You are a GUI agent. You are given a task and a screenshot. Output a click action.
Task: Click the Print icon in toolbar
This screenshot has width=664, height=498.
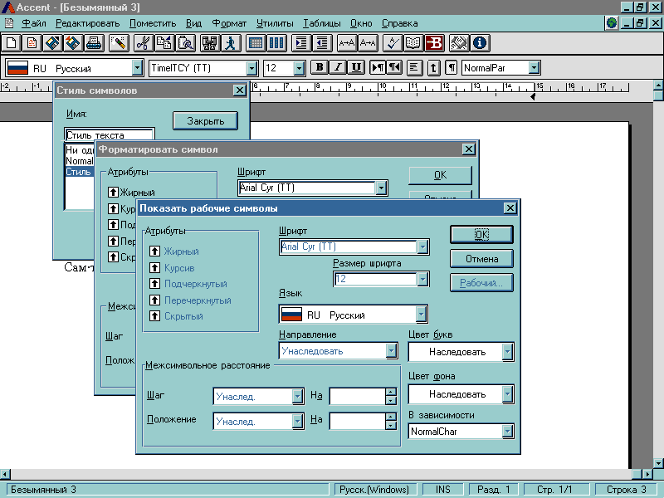94,42
